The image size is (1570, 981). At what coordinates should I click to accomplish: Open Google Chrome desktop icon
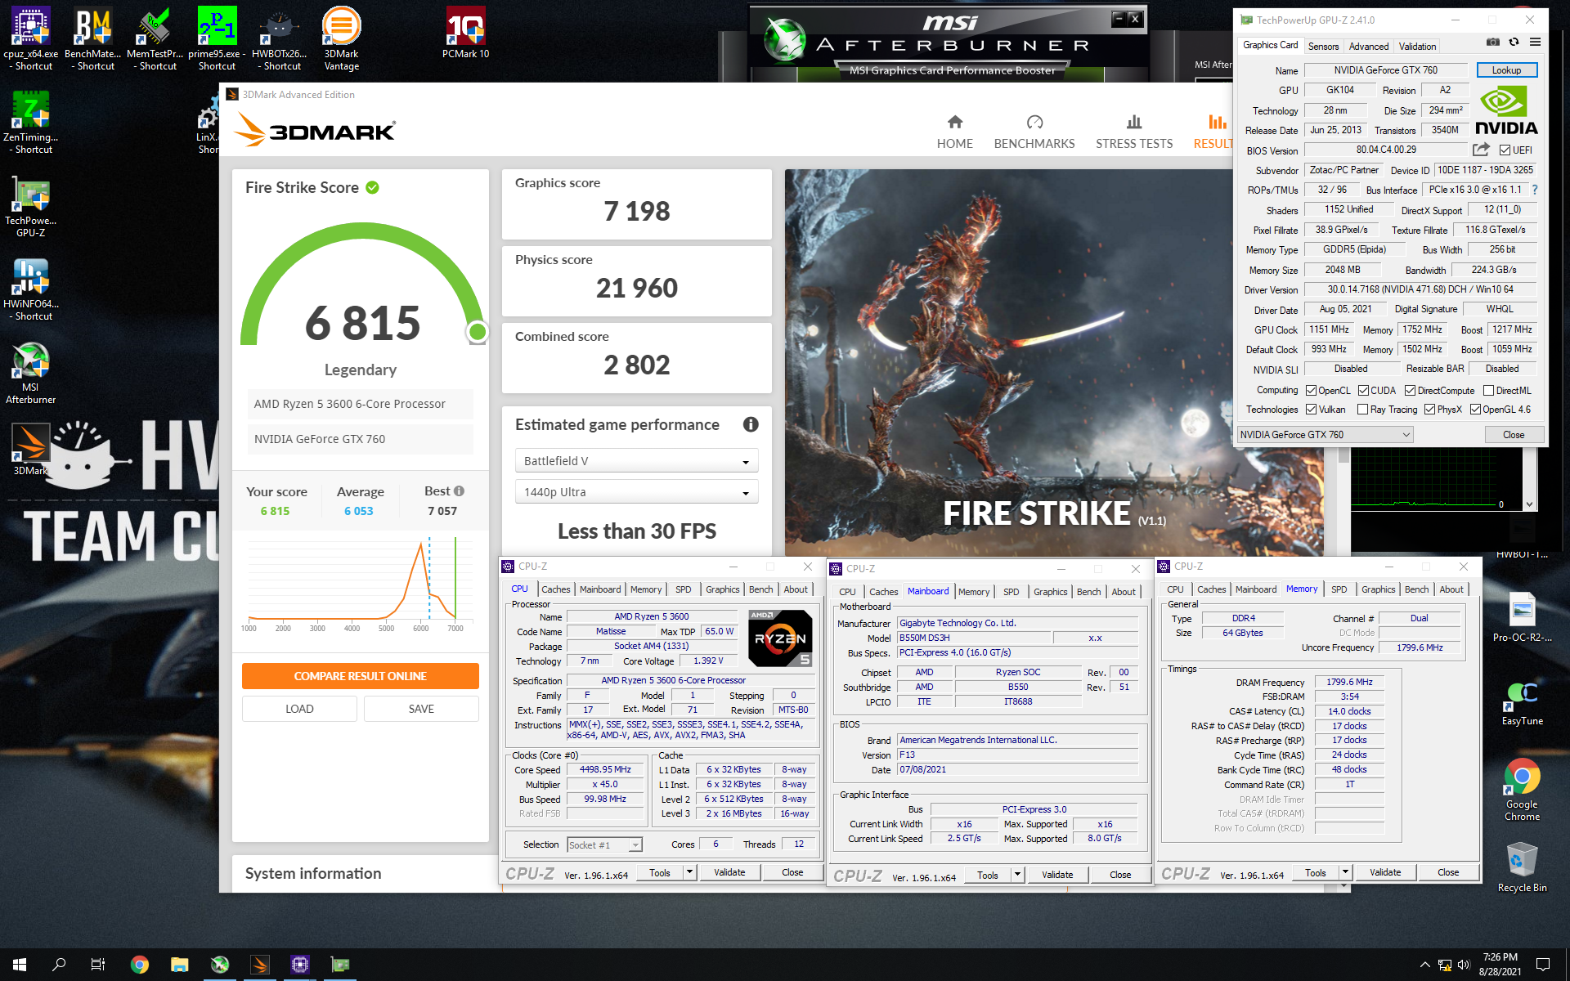1523,790
